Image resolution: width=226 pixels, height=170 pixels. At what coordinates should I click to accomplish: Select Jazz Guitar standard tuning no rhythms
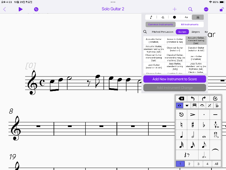196,66
